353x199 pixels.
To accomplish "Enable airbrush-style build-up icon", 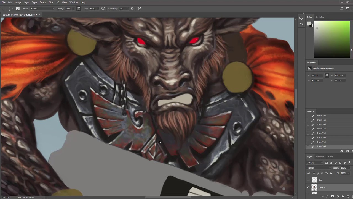I will [103, 9].
